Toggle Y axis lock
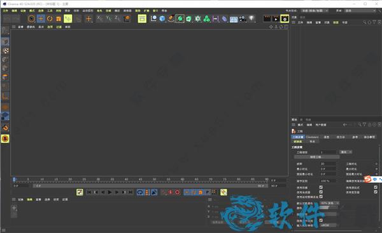The height and width of the screenshot is (233, 382). (x=109, y=18)
